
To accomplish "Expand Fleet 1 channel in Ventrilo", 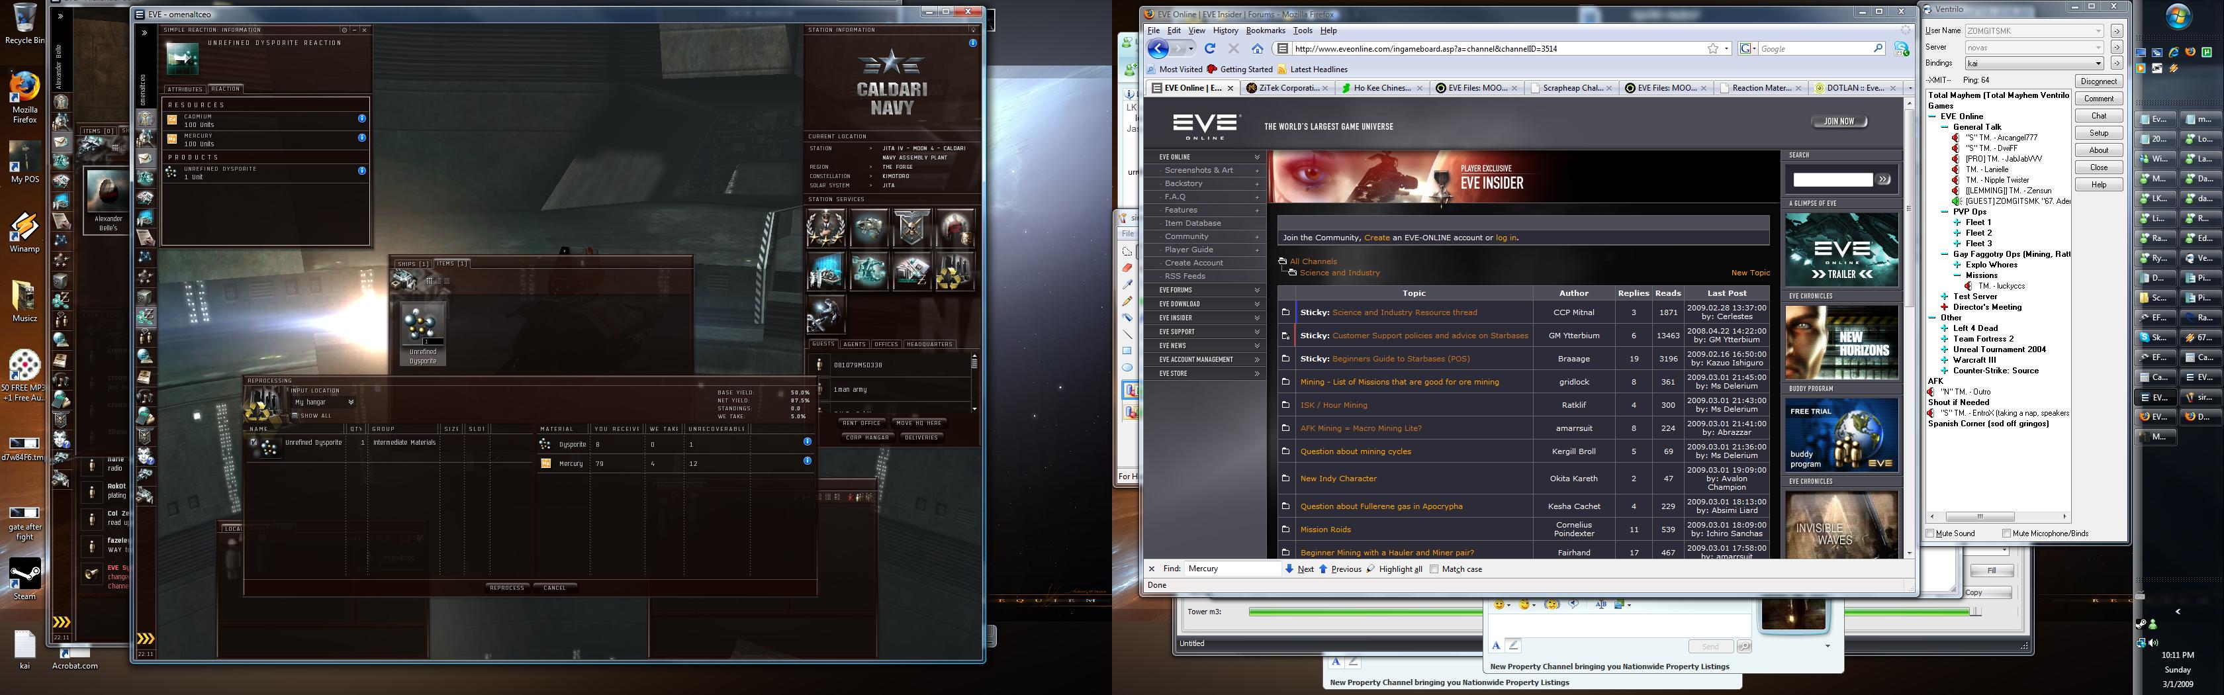I will click(1957, 223).
